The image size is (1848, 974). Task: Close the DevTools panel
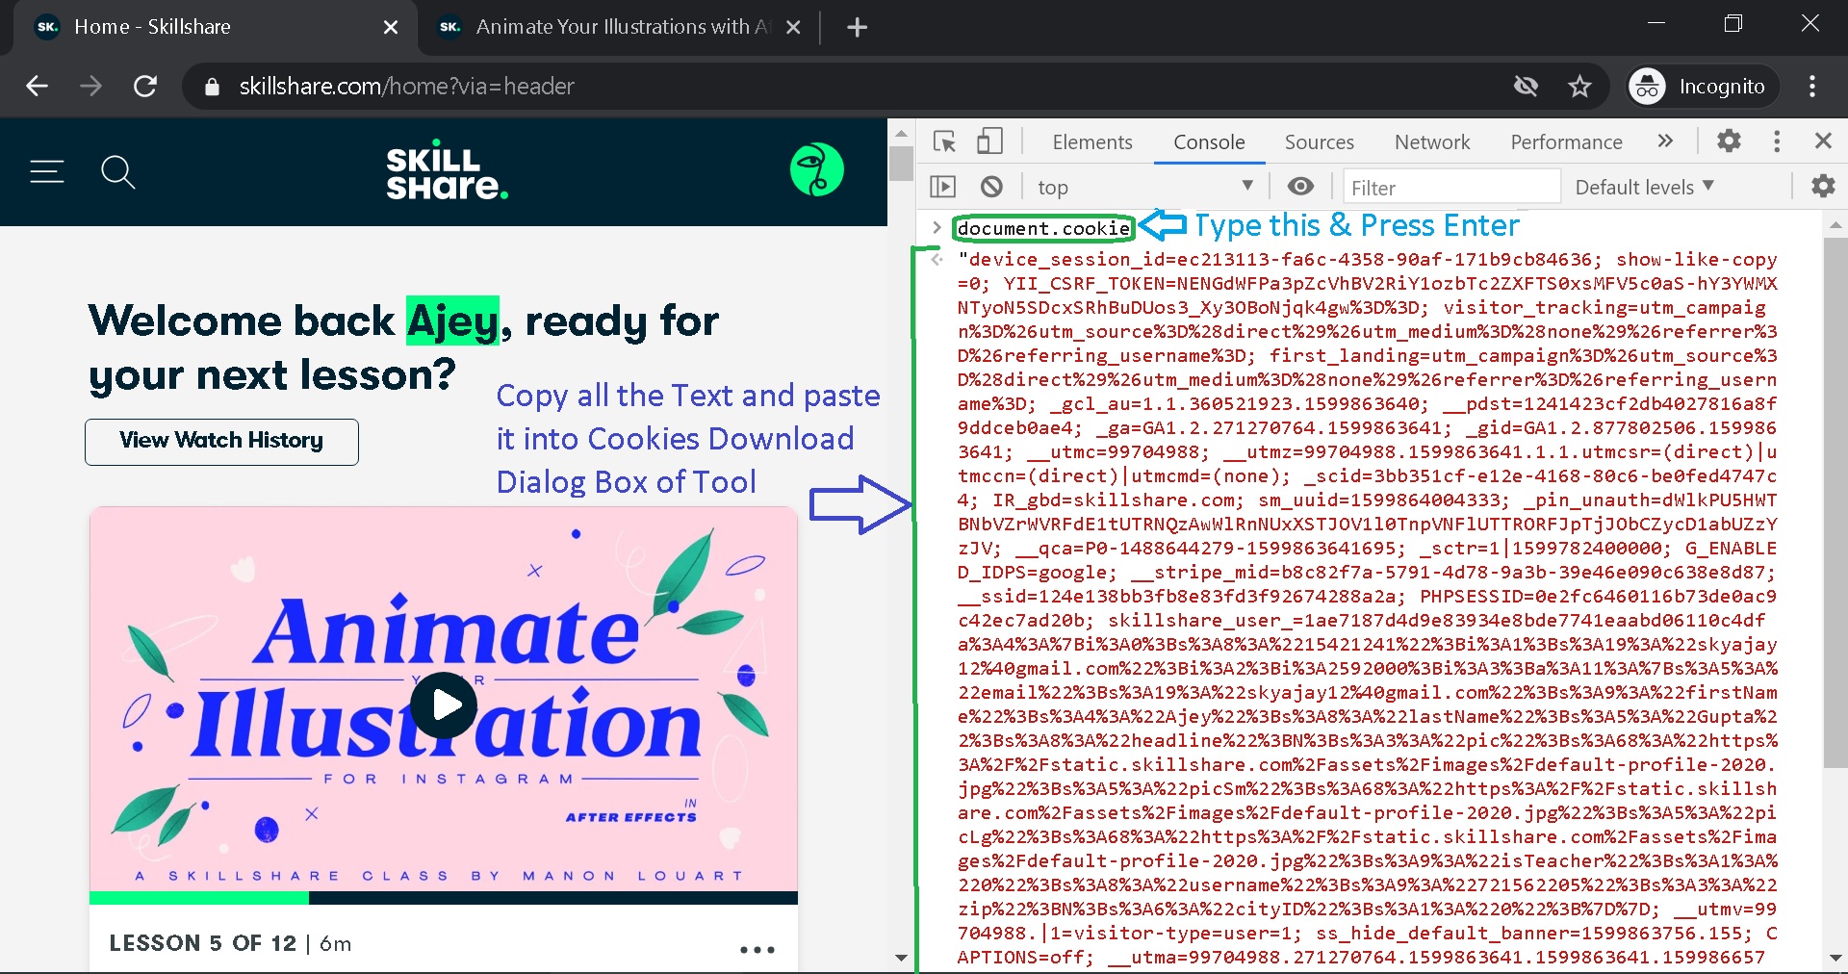[x=1823, y=141]
